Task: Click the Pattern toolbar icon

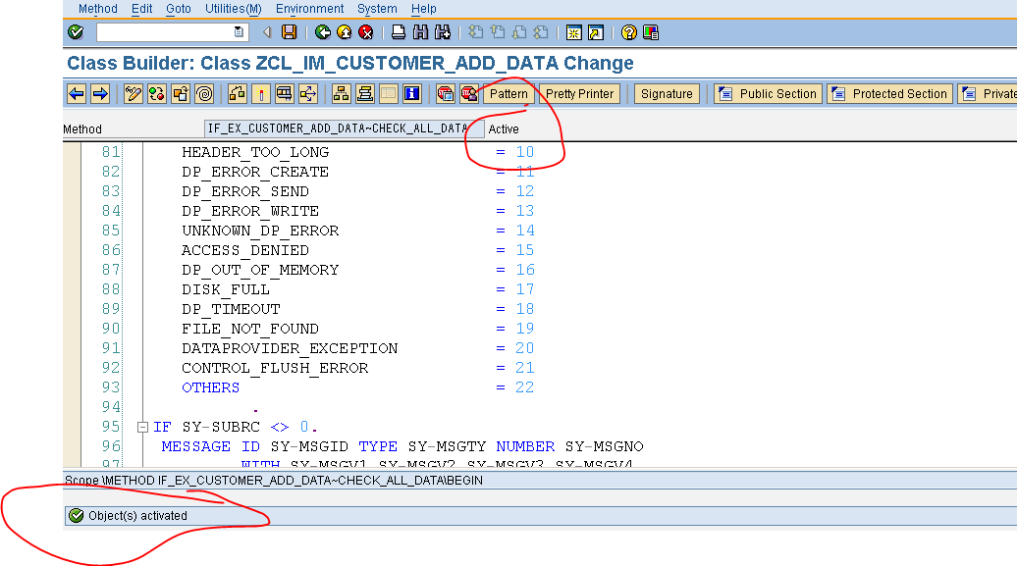Action: [508, 93]
